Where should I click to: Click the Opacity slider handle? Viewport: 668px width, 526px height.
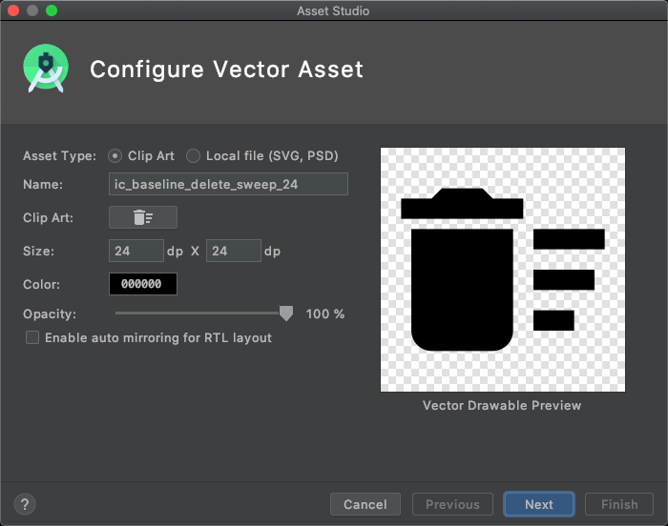click(x=285, y=314)
